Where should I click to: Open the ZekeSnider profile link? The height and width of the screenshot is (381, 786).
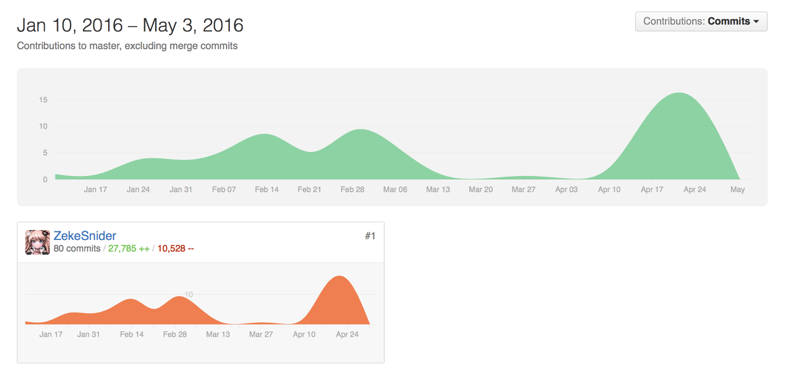pos(85,236)
